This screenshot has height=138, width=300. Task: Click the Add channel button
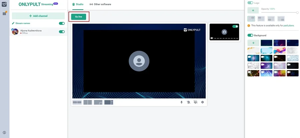pyautogui.click(x=38, y=16)
